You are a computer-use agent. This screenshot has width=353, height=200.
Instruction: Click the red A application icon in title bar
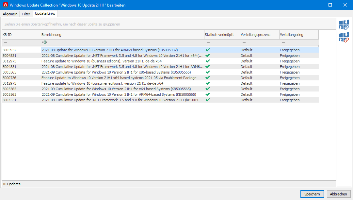[x=6, y=5]
